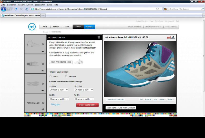Open the Newsletter link

coord(159,21)
